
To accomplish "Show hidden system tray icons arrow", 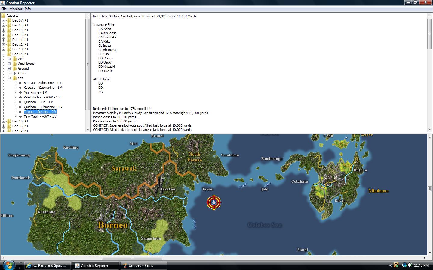I will pyautogui.click(x=390, y=265).
